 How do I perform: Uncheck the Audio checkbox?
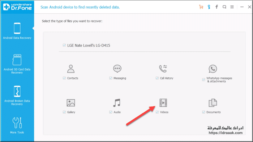[111, 112]
